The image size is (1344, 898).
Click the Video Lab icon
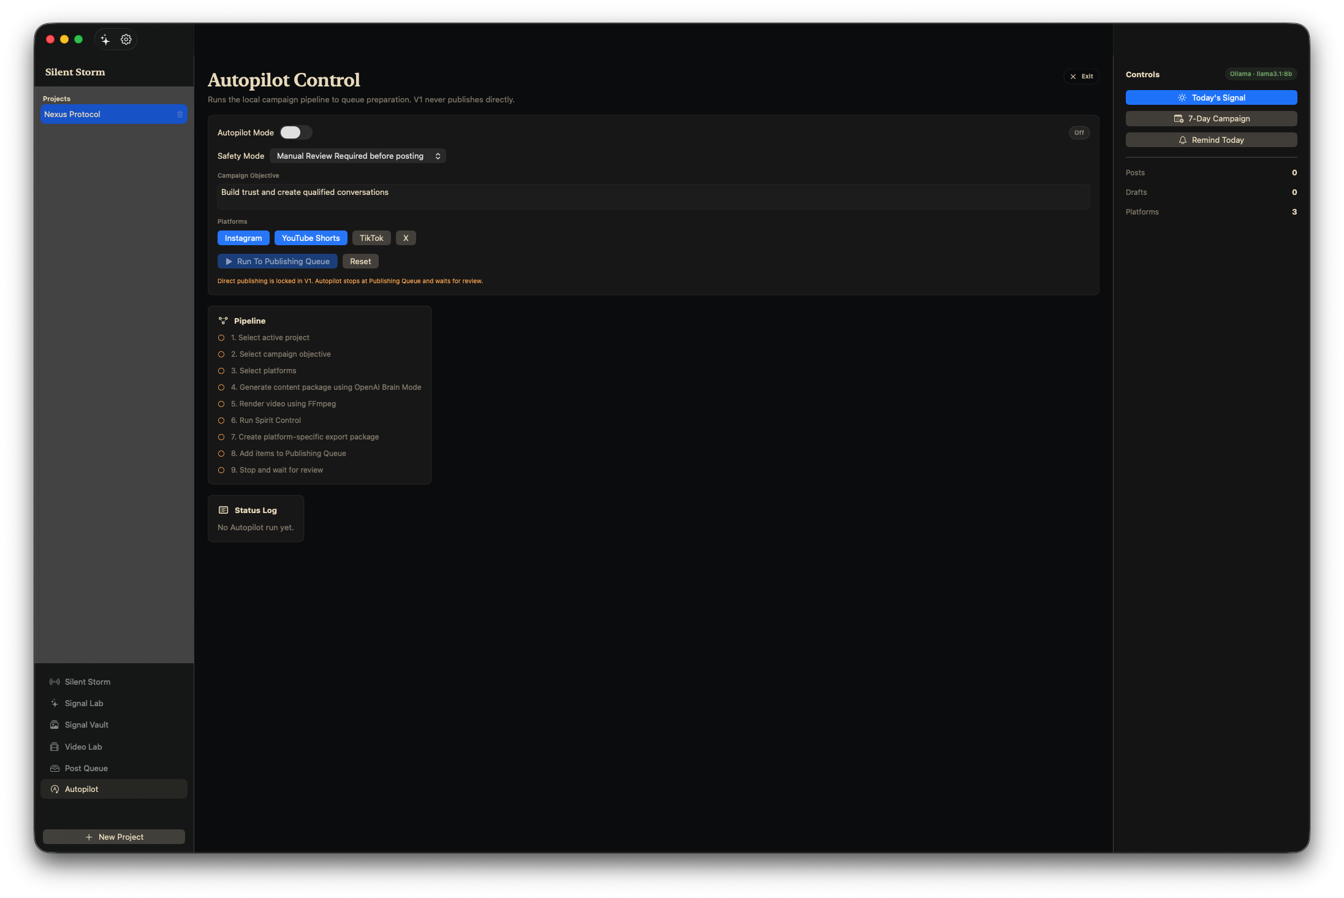click(55, 747)
